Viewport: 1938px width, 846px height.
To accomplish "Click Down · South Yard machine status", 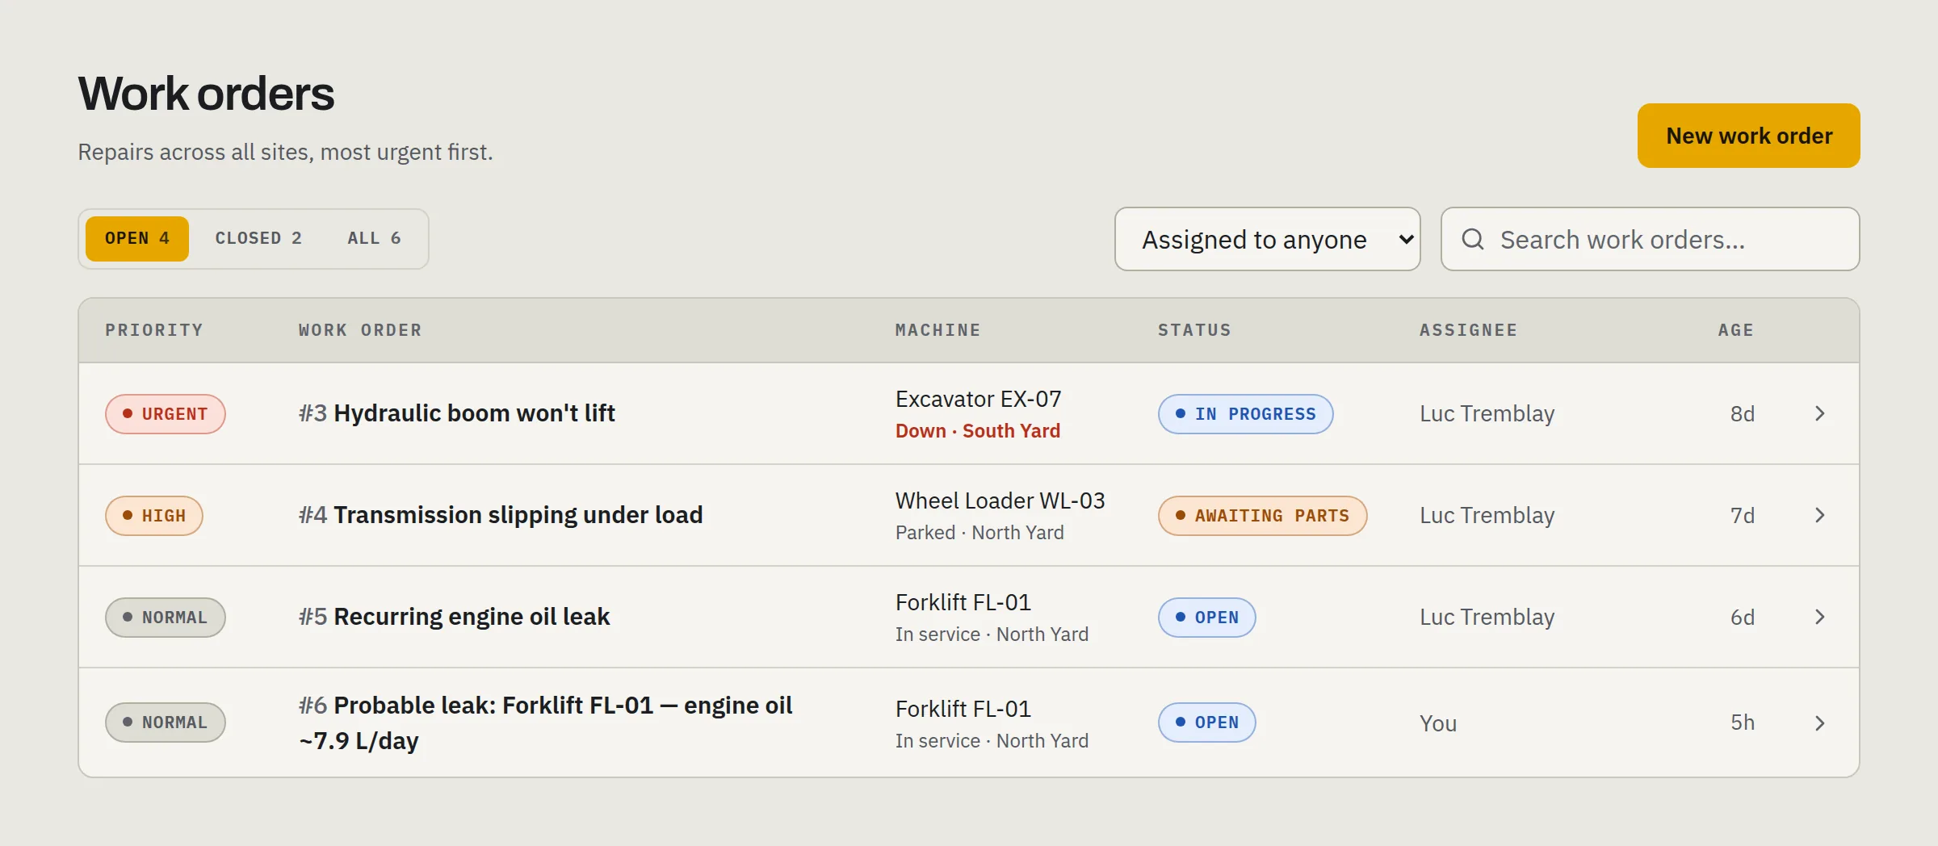I will (x=978, y=431).
